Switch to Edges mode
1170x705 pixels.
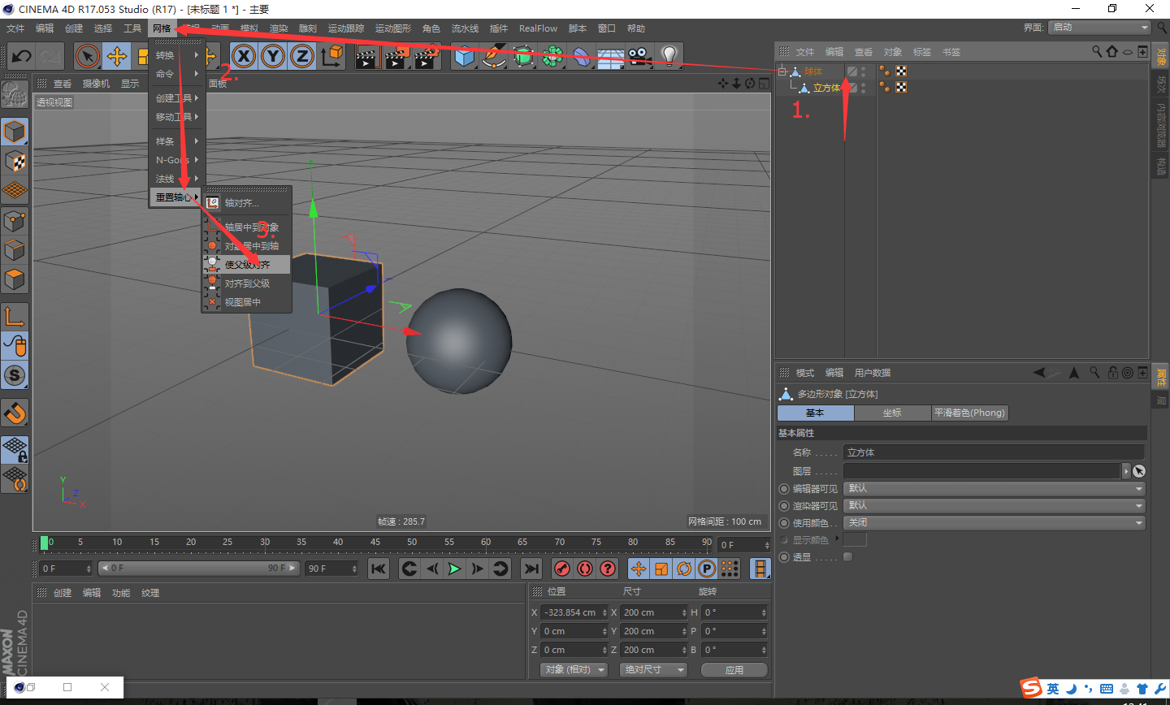point(15,249)
